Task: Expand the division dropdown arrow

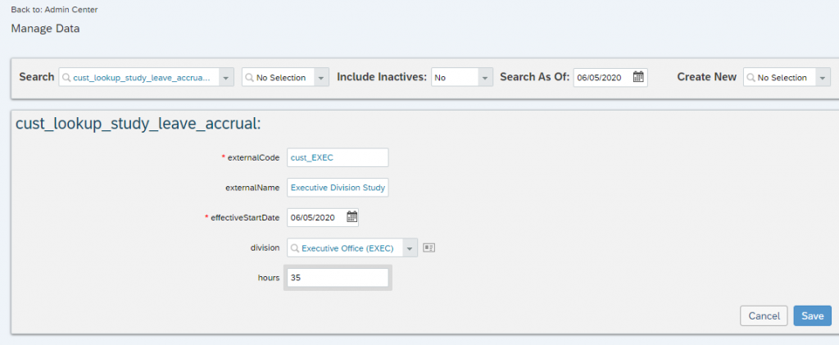Action: (x=410, y=248)
